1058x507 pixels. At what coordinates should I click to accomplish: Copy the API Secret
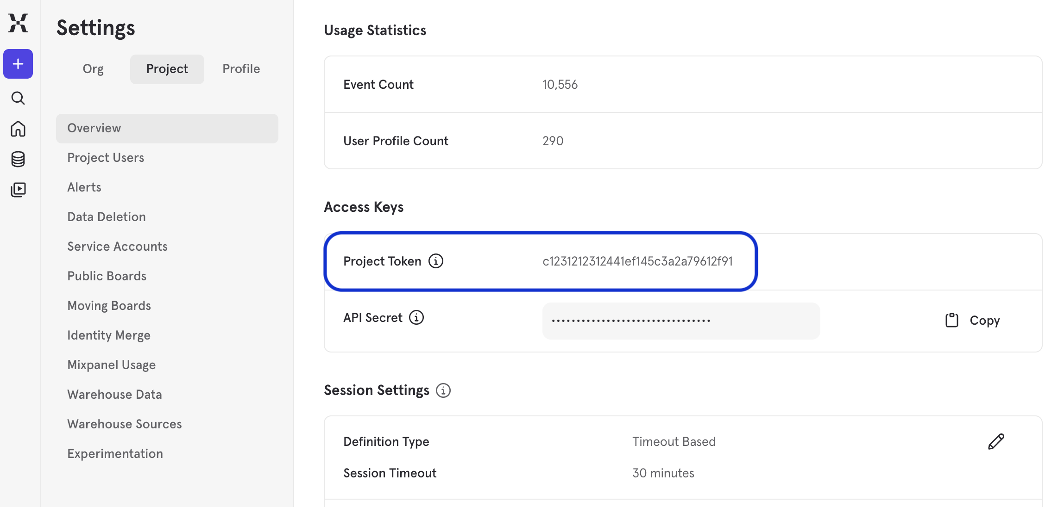click(973, 320)
